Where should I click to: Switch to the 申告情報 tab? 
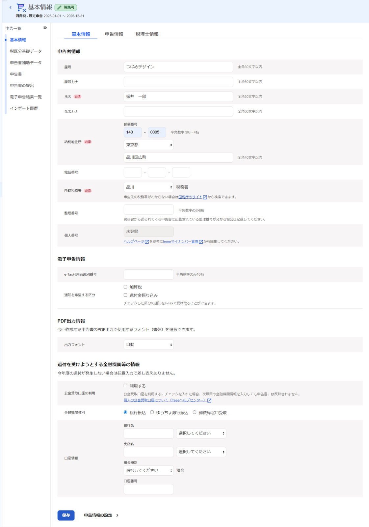point(114,34)
